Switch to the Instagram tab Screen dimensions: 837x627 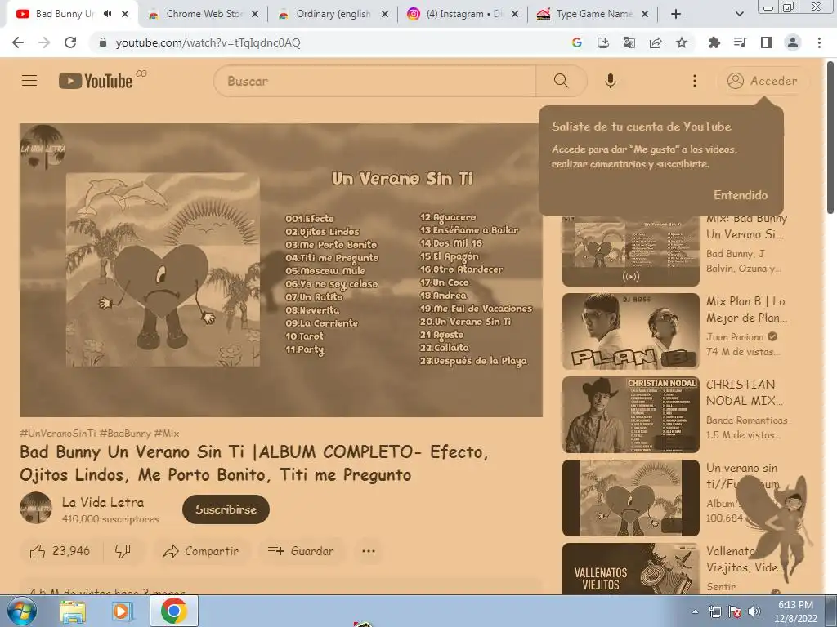[463, 14]
